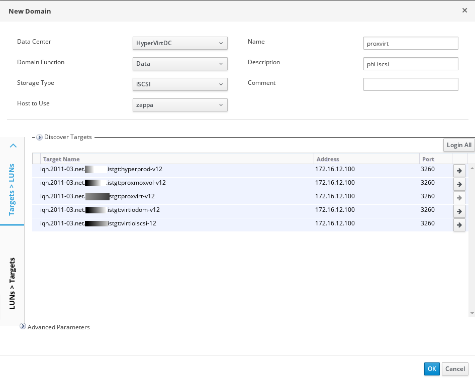Image resolution: width=475 pixels, height=383 pixels.
Task: Click the Name input field
Action: (x=411, y=43)
